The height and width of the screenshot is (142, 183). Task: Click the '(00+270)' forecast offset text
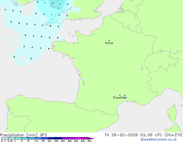pos(174,135)
